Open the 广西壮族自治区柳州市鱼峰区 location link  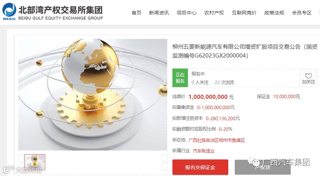(217, 140)
